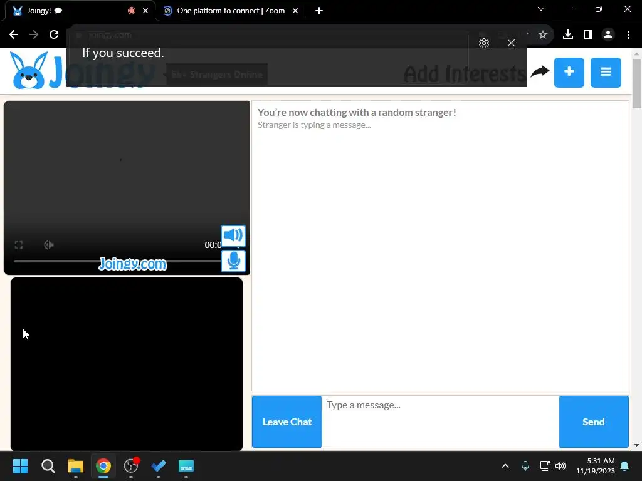Click Chrome icon in taskbar
This screenshot has width=642, height=481.
pos(103,466)
